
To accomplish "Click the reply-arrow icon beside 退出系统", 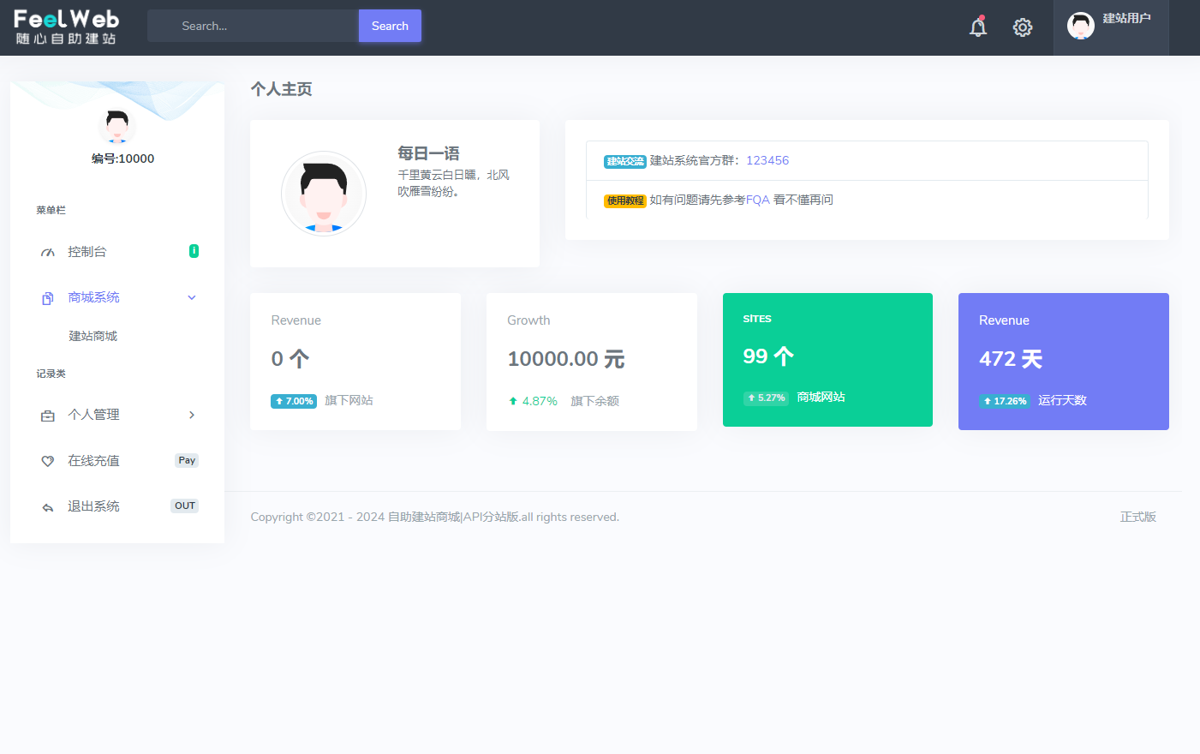I will (x=48, y=507).
